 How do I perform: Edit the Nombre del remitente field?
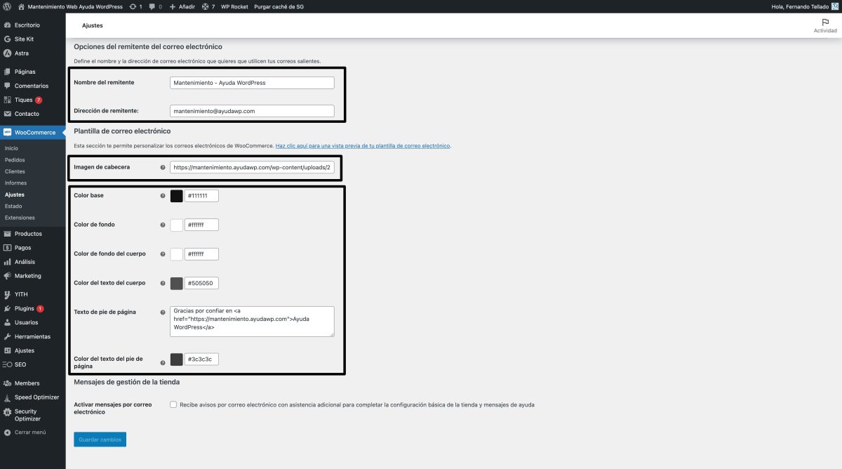tap(251, 82)
